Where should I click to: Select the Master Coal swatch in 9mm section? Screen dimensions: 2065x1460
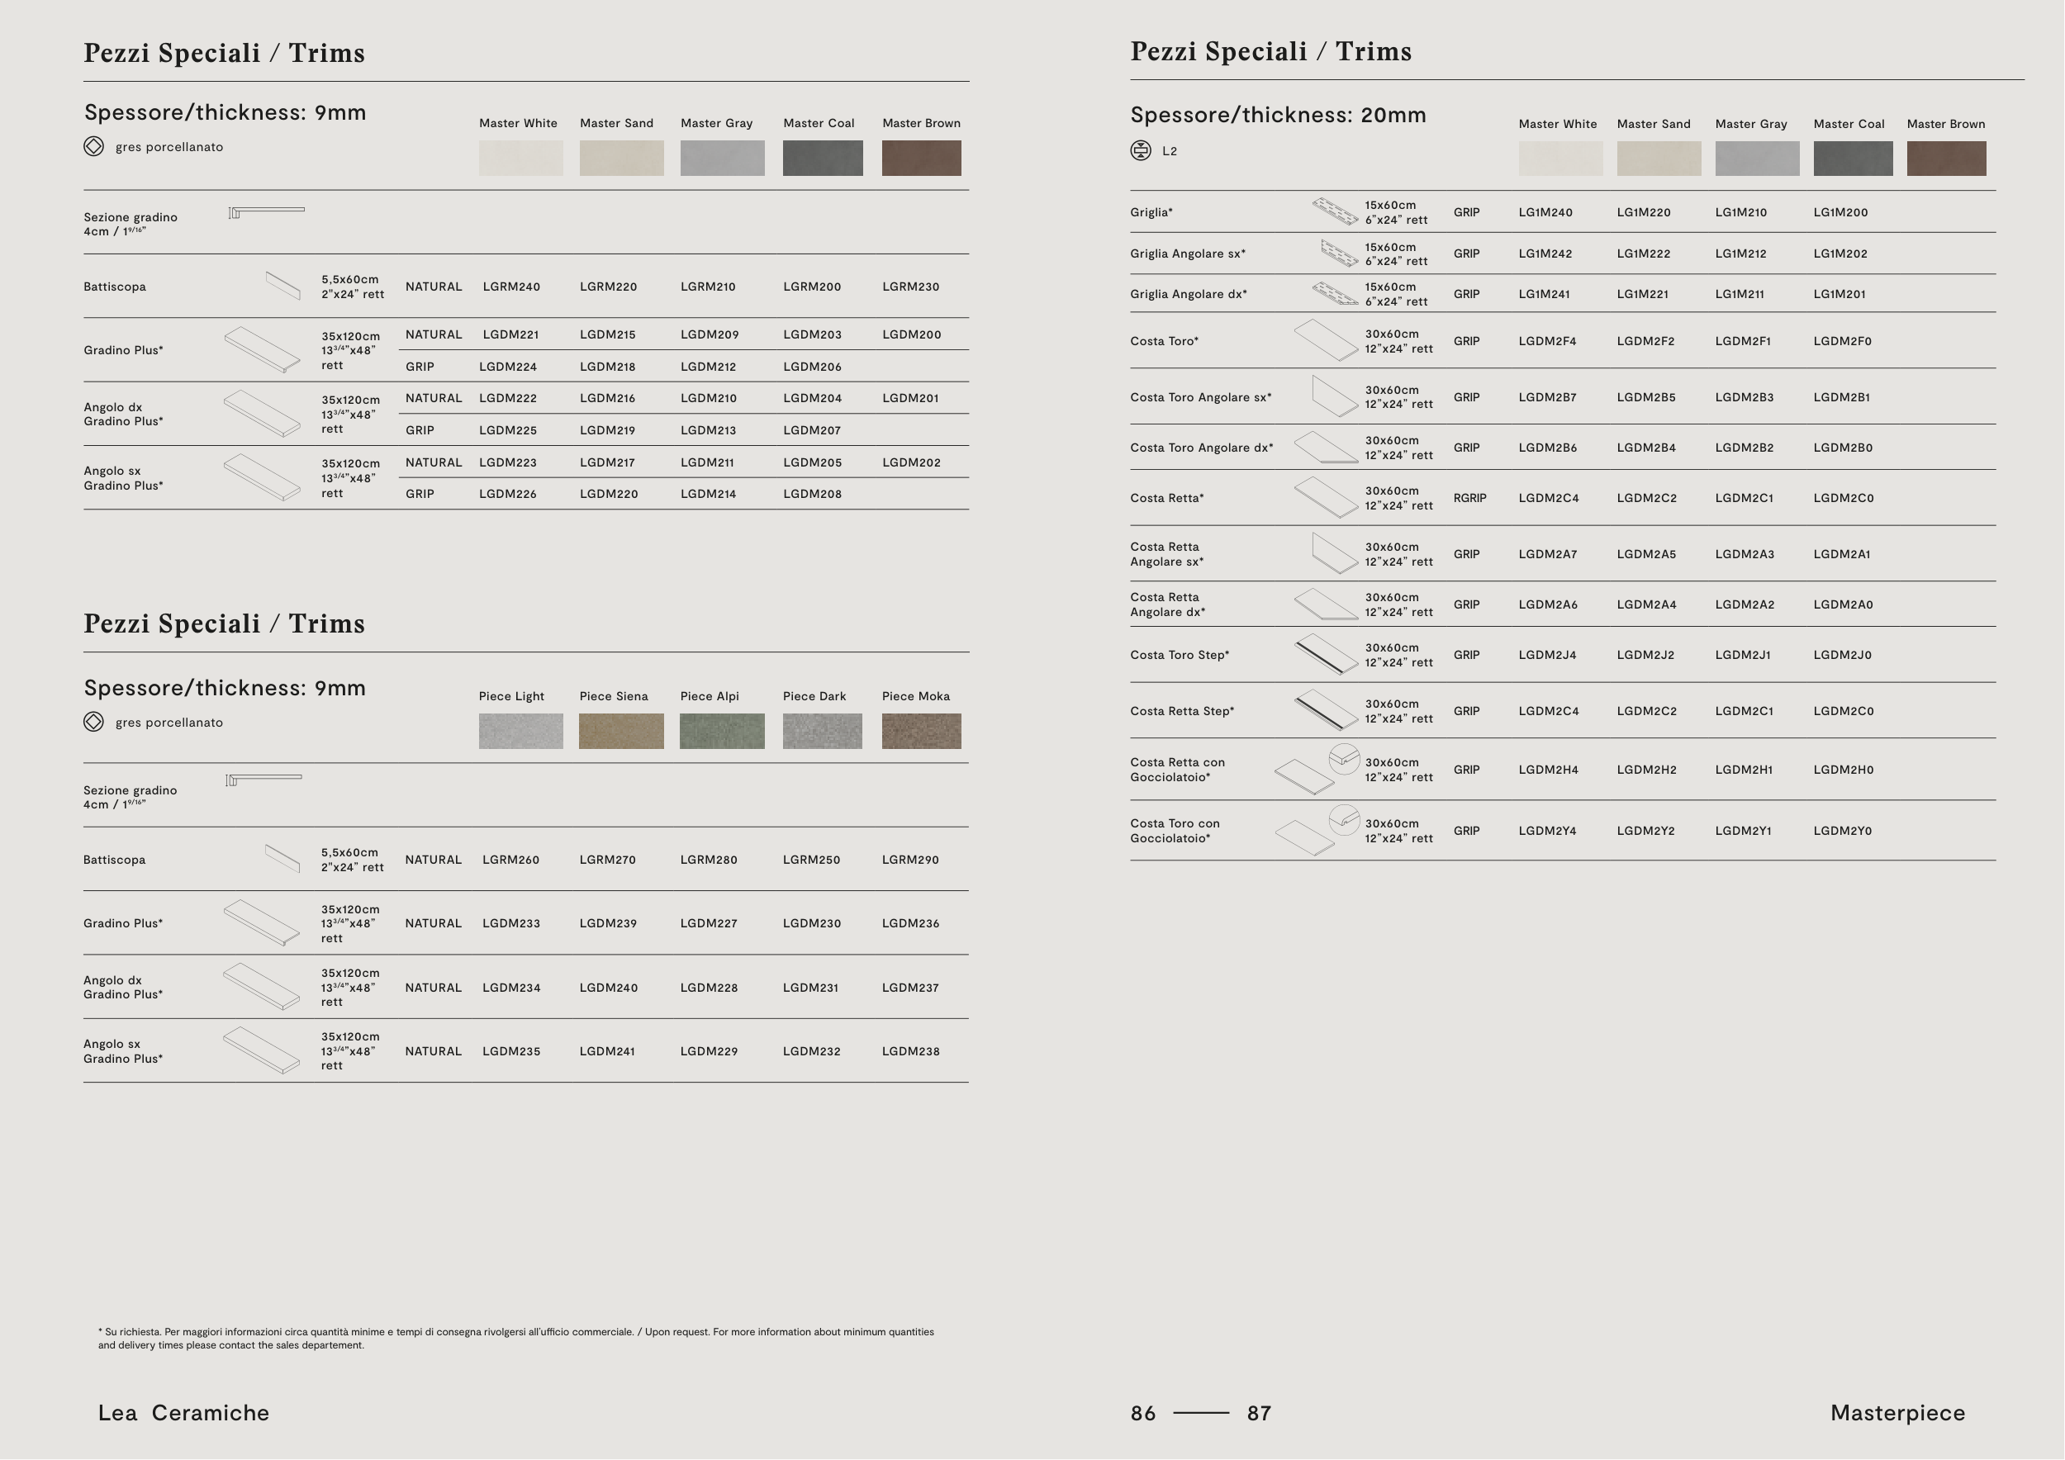point(822,159)
